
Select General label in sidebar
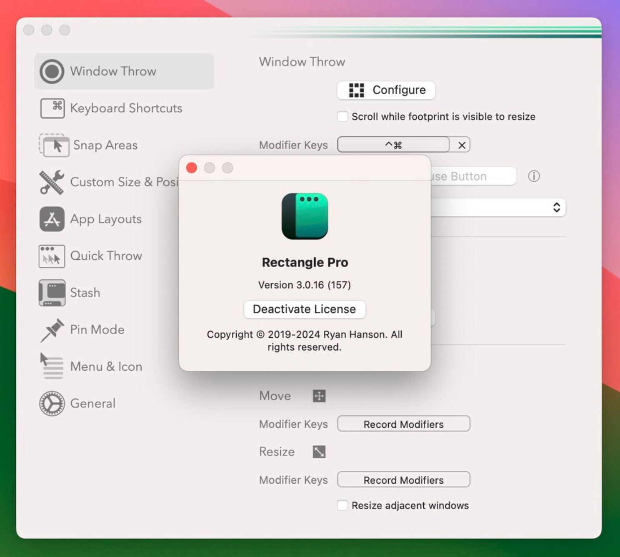(x=93, y=403)
